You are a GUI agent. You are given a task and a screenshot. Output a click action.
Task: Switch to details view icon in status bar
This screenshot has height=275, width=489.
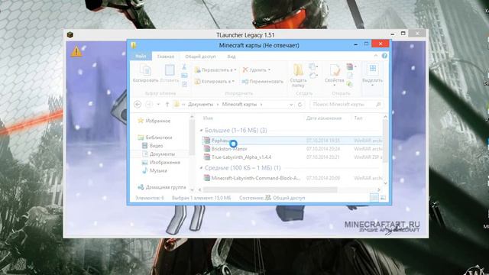[374, 197]
